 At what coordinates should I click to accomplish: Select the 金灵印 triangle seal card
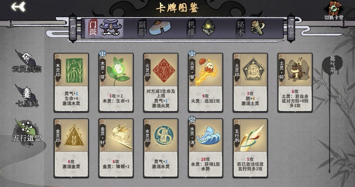71,148
